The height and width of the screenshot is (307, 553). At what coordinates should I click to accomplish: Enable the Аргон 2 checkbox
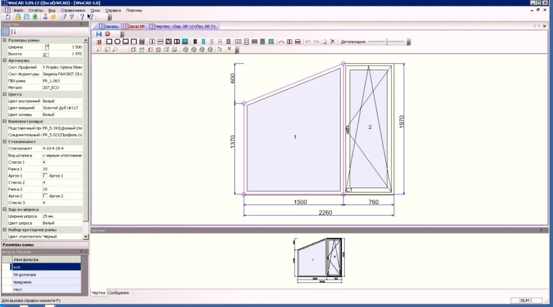point(45,196)
